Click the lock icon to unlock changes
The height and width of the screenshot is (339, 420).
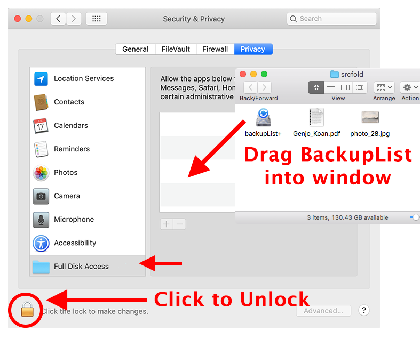(x=27, y=309)
